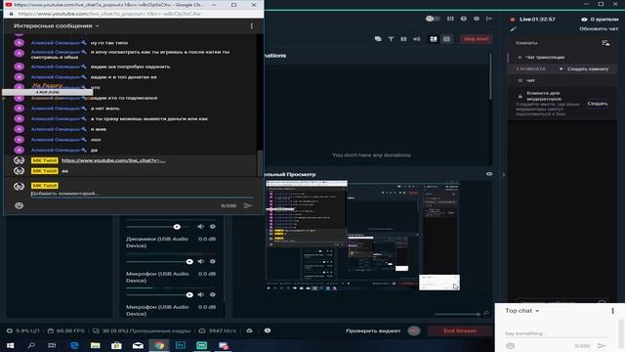Click the Say something input field
Viewport: 625px width, 352px height.
coord(556,333)
